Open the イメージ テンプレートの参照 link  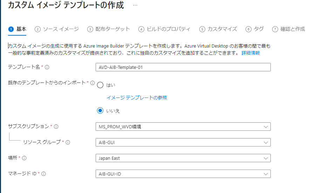click(137, 98)
